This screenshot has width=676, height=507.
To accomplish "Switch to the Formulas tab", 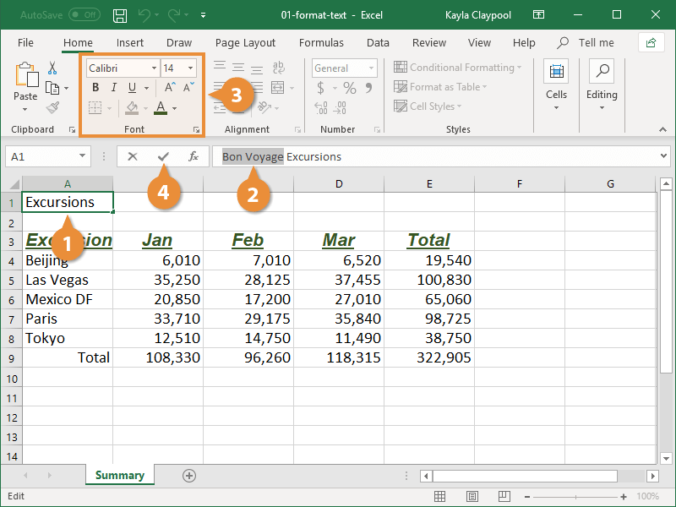I will pyautogui.click(x=321, y=42).
